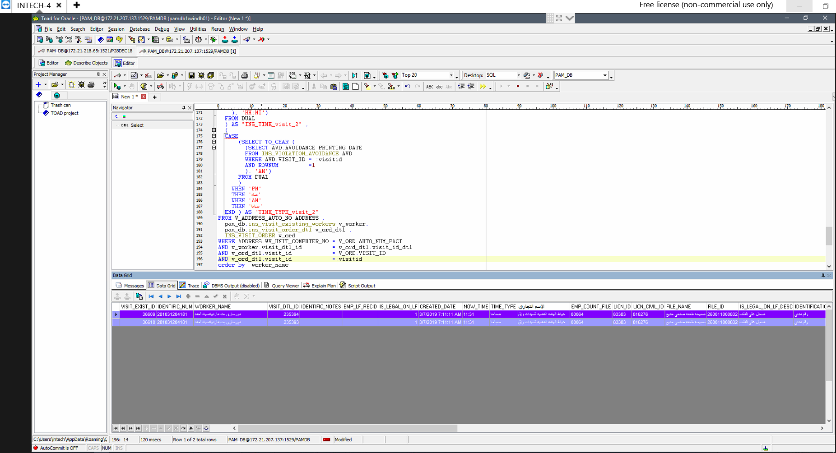Click the Project Manager diamond icon in the main toolbar
The height and width of the screenshot is (453, 836).
(101, 40)
